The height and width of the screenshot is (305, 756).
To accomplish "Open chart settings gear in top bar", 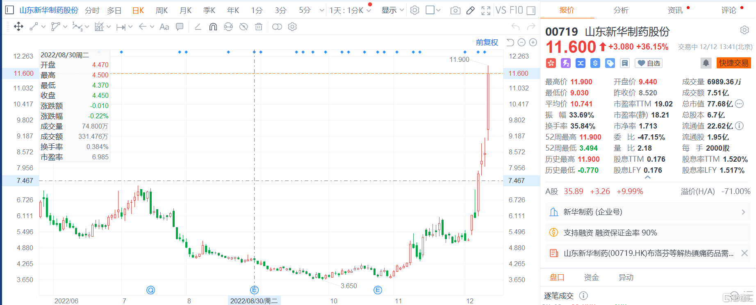I will (x=415, y=10).
